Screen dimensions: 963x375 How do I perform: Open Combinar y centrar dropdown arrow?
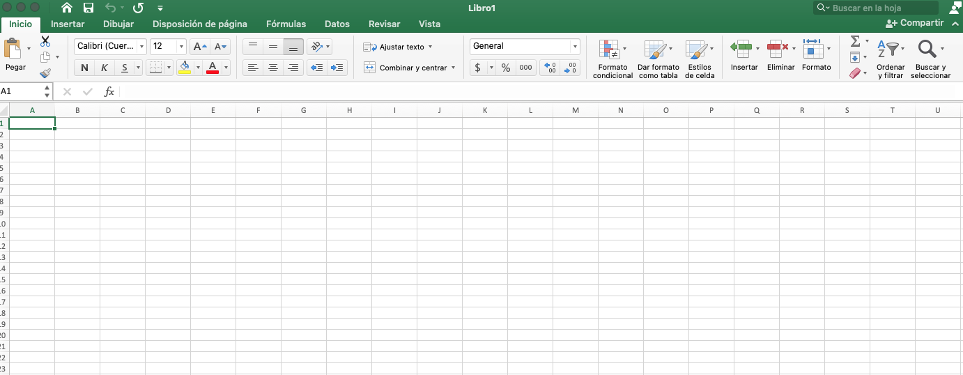click(x=453, y=68)
